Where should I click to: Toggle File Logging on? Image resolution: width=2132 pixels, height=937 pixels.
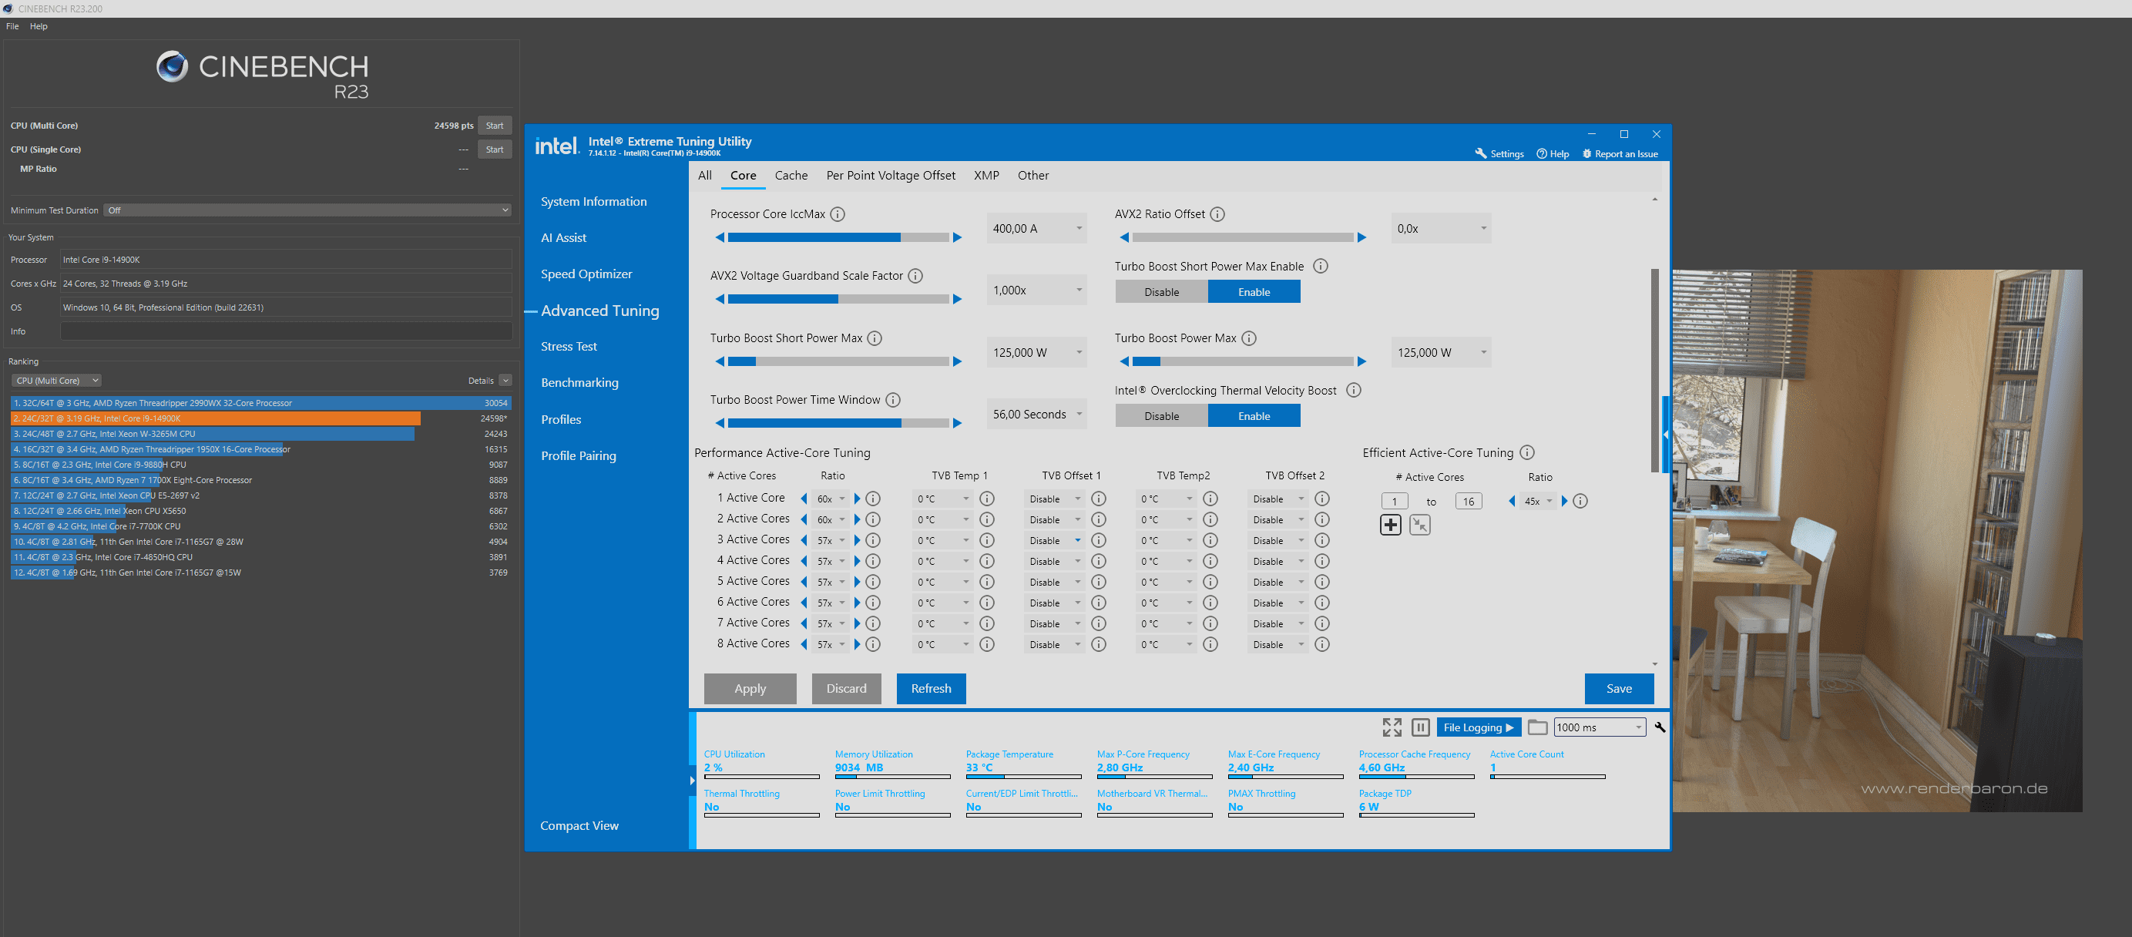[1478, 727]
